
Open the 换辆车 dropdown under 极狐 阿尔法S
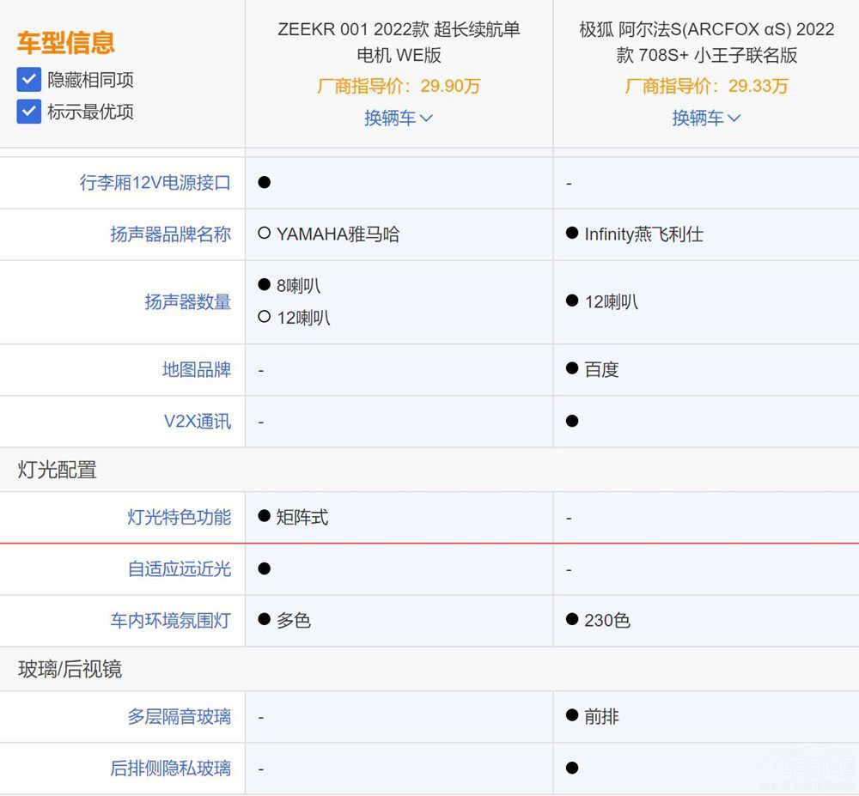705,118
